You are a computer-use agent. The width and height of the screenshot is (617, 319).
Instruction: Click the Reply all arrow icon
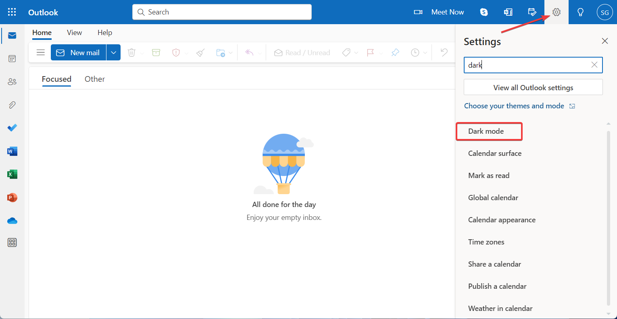[250, 52]
